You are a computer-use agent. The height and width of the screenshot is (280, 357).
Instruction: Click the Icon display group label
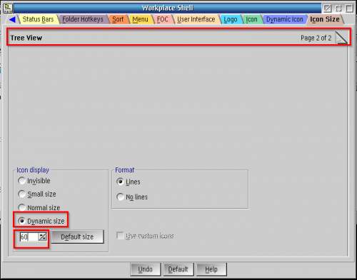[33, 170]
